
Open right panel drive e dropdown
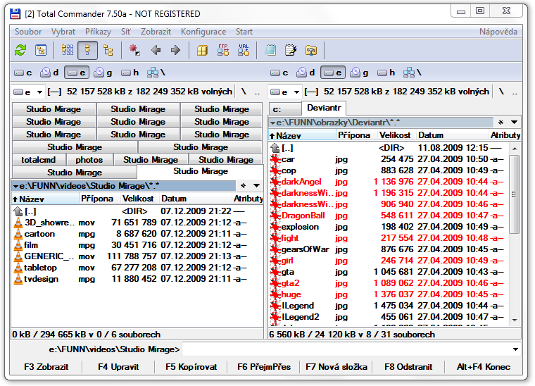(x=285, y=92)
